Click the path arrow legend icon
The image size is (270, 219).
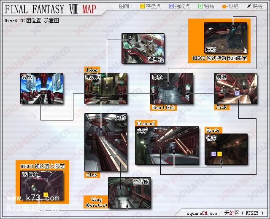pyautogui.click(x=249, y=6)
